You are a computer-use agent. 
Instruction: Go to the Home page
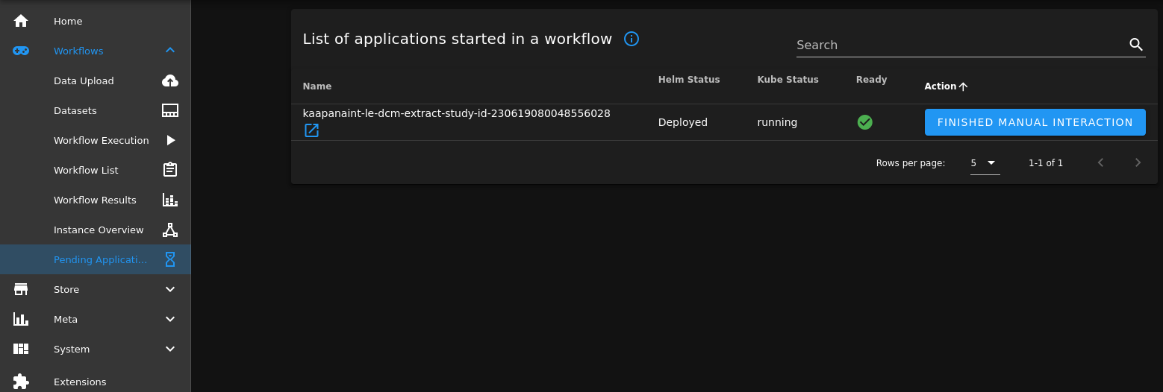pyautogui.click(x=68, y=21)
